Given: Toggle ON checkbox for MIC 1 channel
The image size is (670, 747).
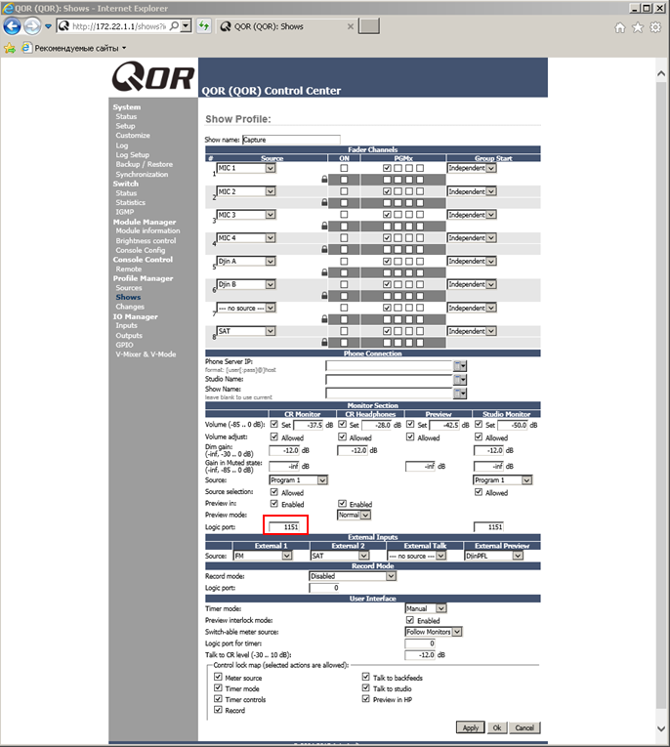Looking at the screenshot, I should tap(344, 168).
